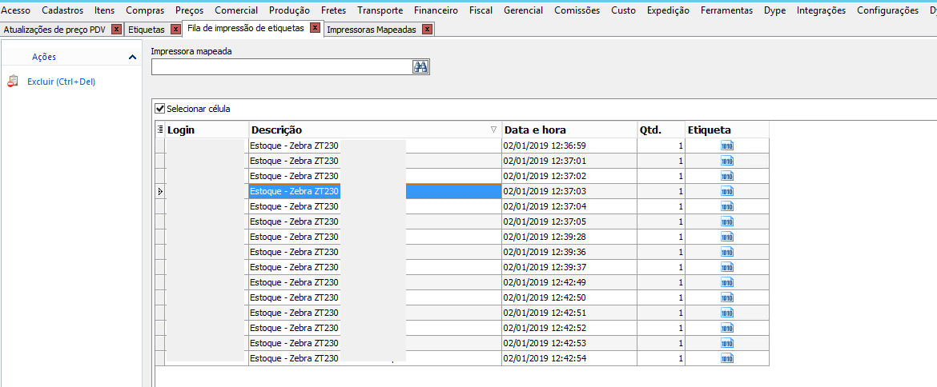Open the label icon for 12:42:52 row
This screenshot has width=937, height=387.
[x=726, y=328]
